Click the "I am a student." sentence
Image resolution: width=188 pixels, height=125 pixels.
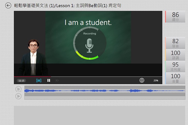coord(88,23)
